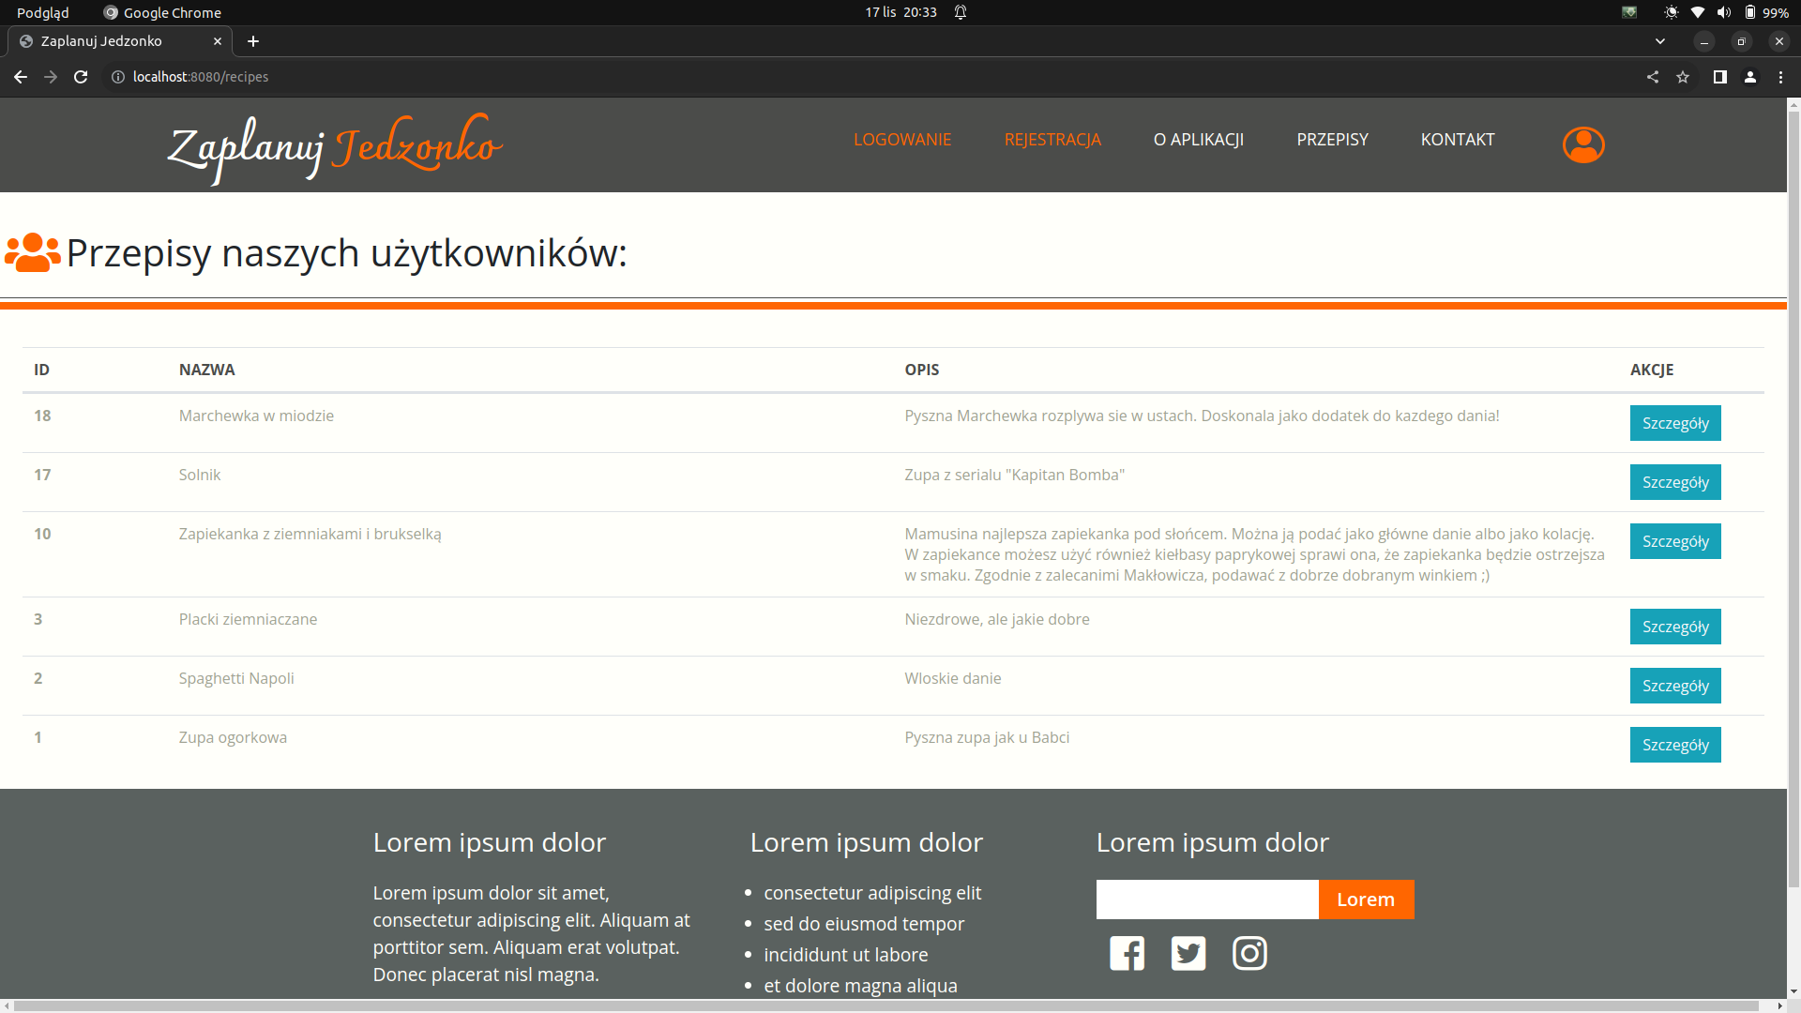The image size is (1801, 1013).
Task: Open the LOGOWANIE menu item
Action: pos(901,140)
